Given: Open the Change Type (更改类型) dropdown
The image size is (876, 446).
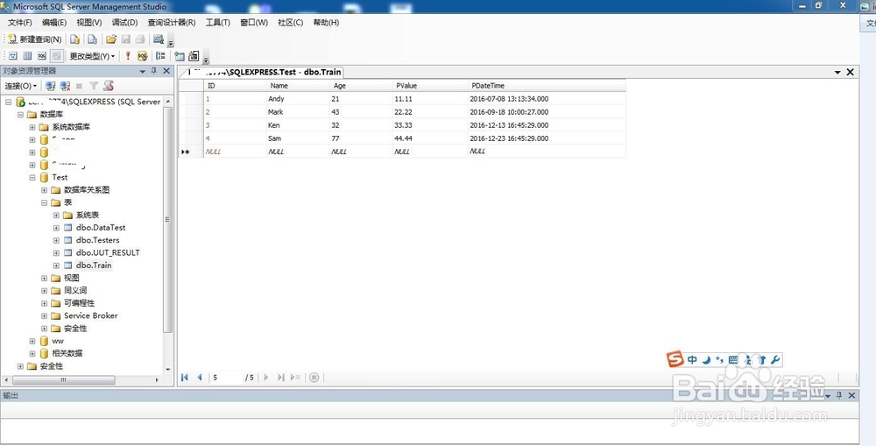Looking at the screenshot, I should coord(92,56).
